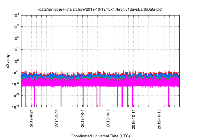Click the 2019-10-11 date label
Viewport: 198px width, 139px height.
[133, 119]
